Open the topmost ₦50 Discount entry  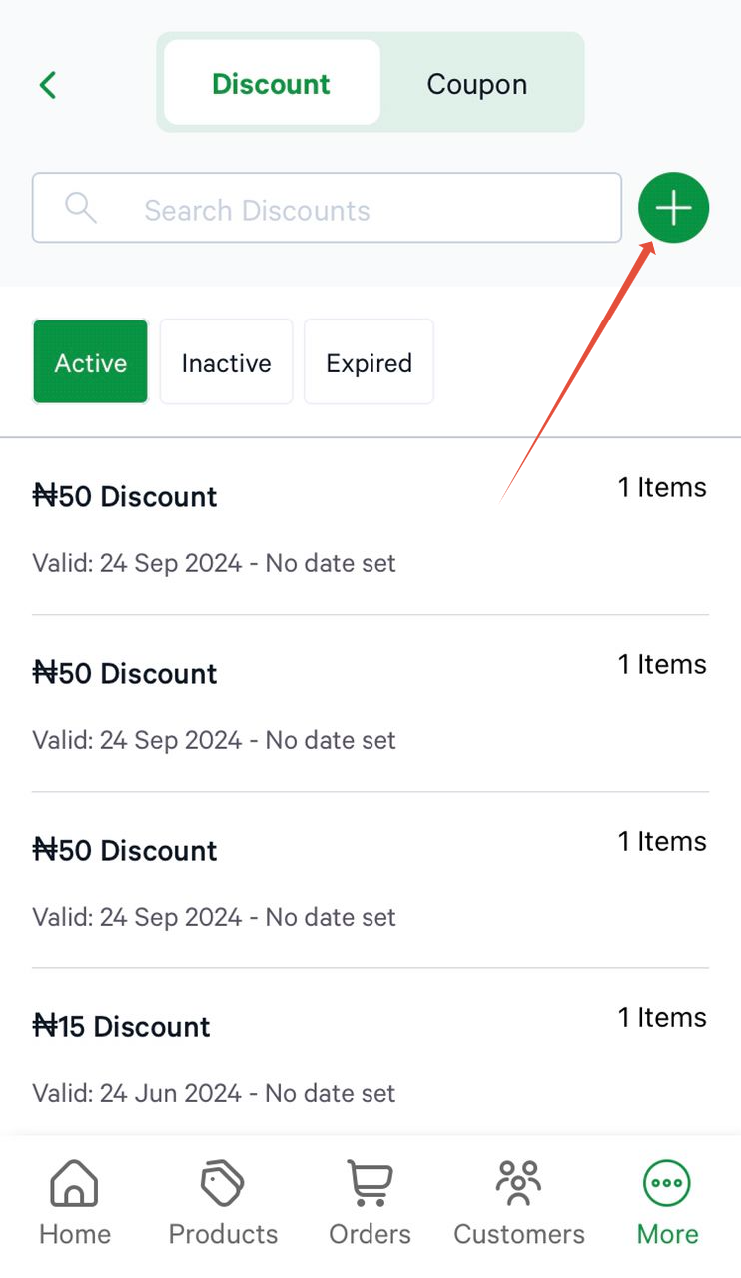(125, 496)
